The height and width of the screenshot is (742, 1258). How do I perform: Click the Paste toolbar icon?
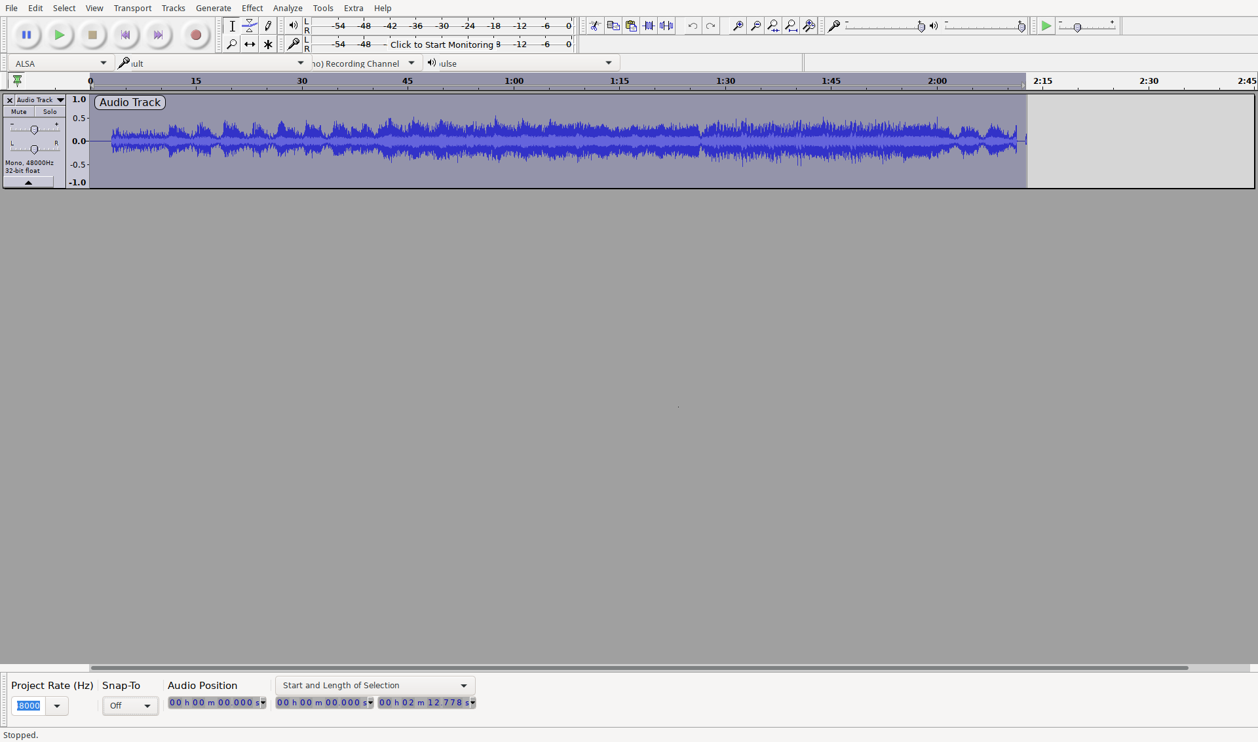[631, 26]
